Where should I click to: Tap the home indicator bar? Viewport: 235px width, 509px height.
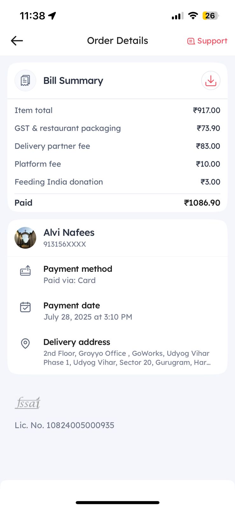pyautogui.click(x=117, y=503)
